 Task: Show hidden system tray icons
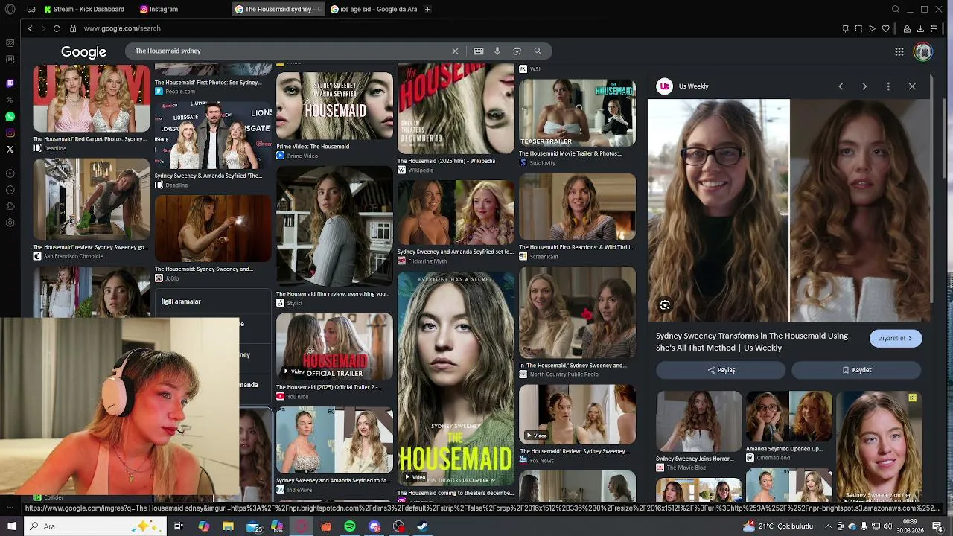tap(828, 526)
